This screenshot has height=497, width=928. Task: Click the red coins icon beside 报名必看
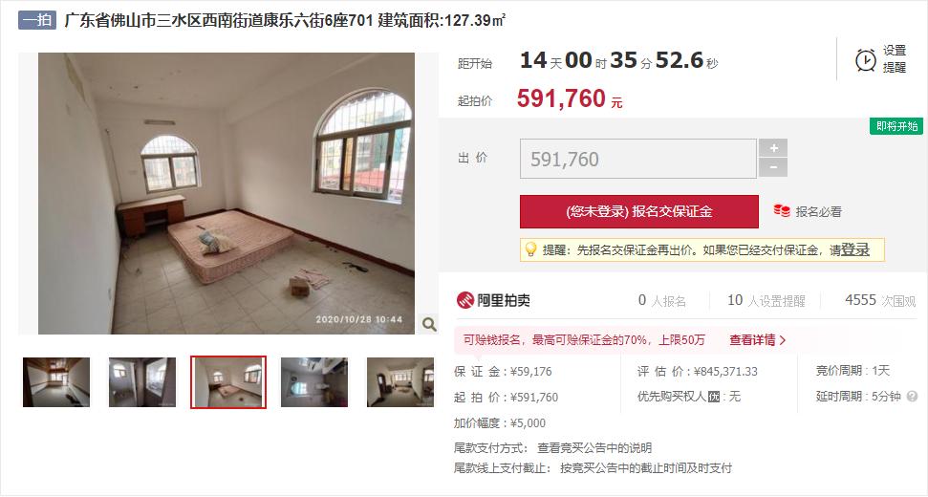click(x=781, y=210)
